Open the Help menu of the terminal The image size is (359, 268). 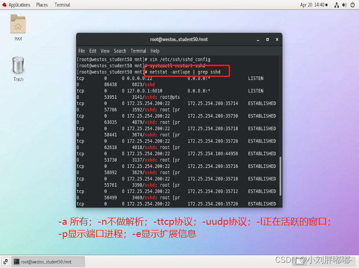[155, 51]
